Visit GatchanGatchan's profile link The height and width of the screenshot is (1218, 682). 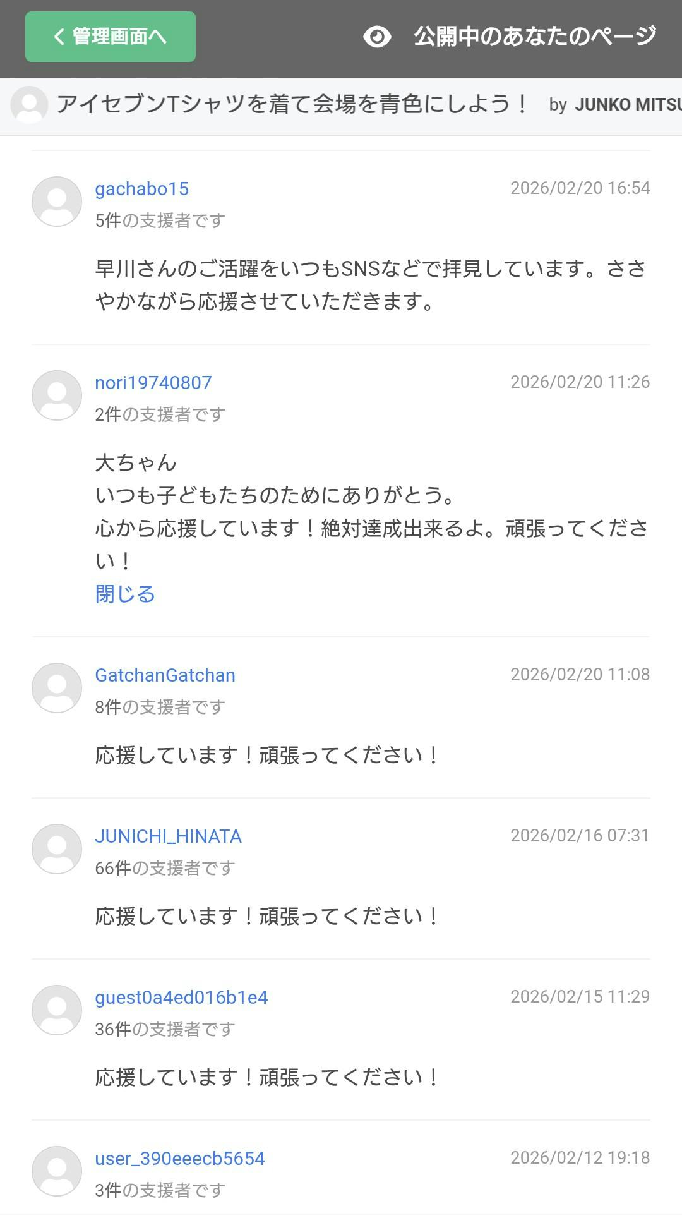tap(165, 675)
